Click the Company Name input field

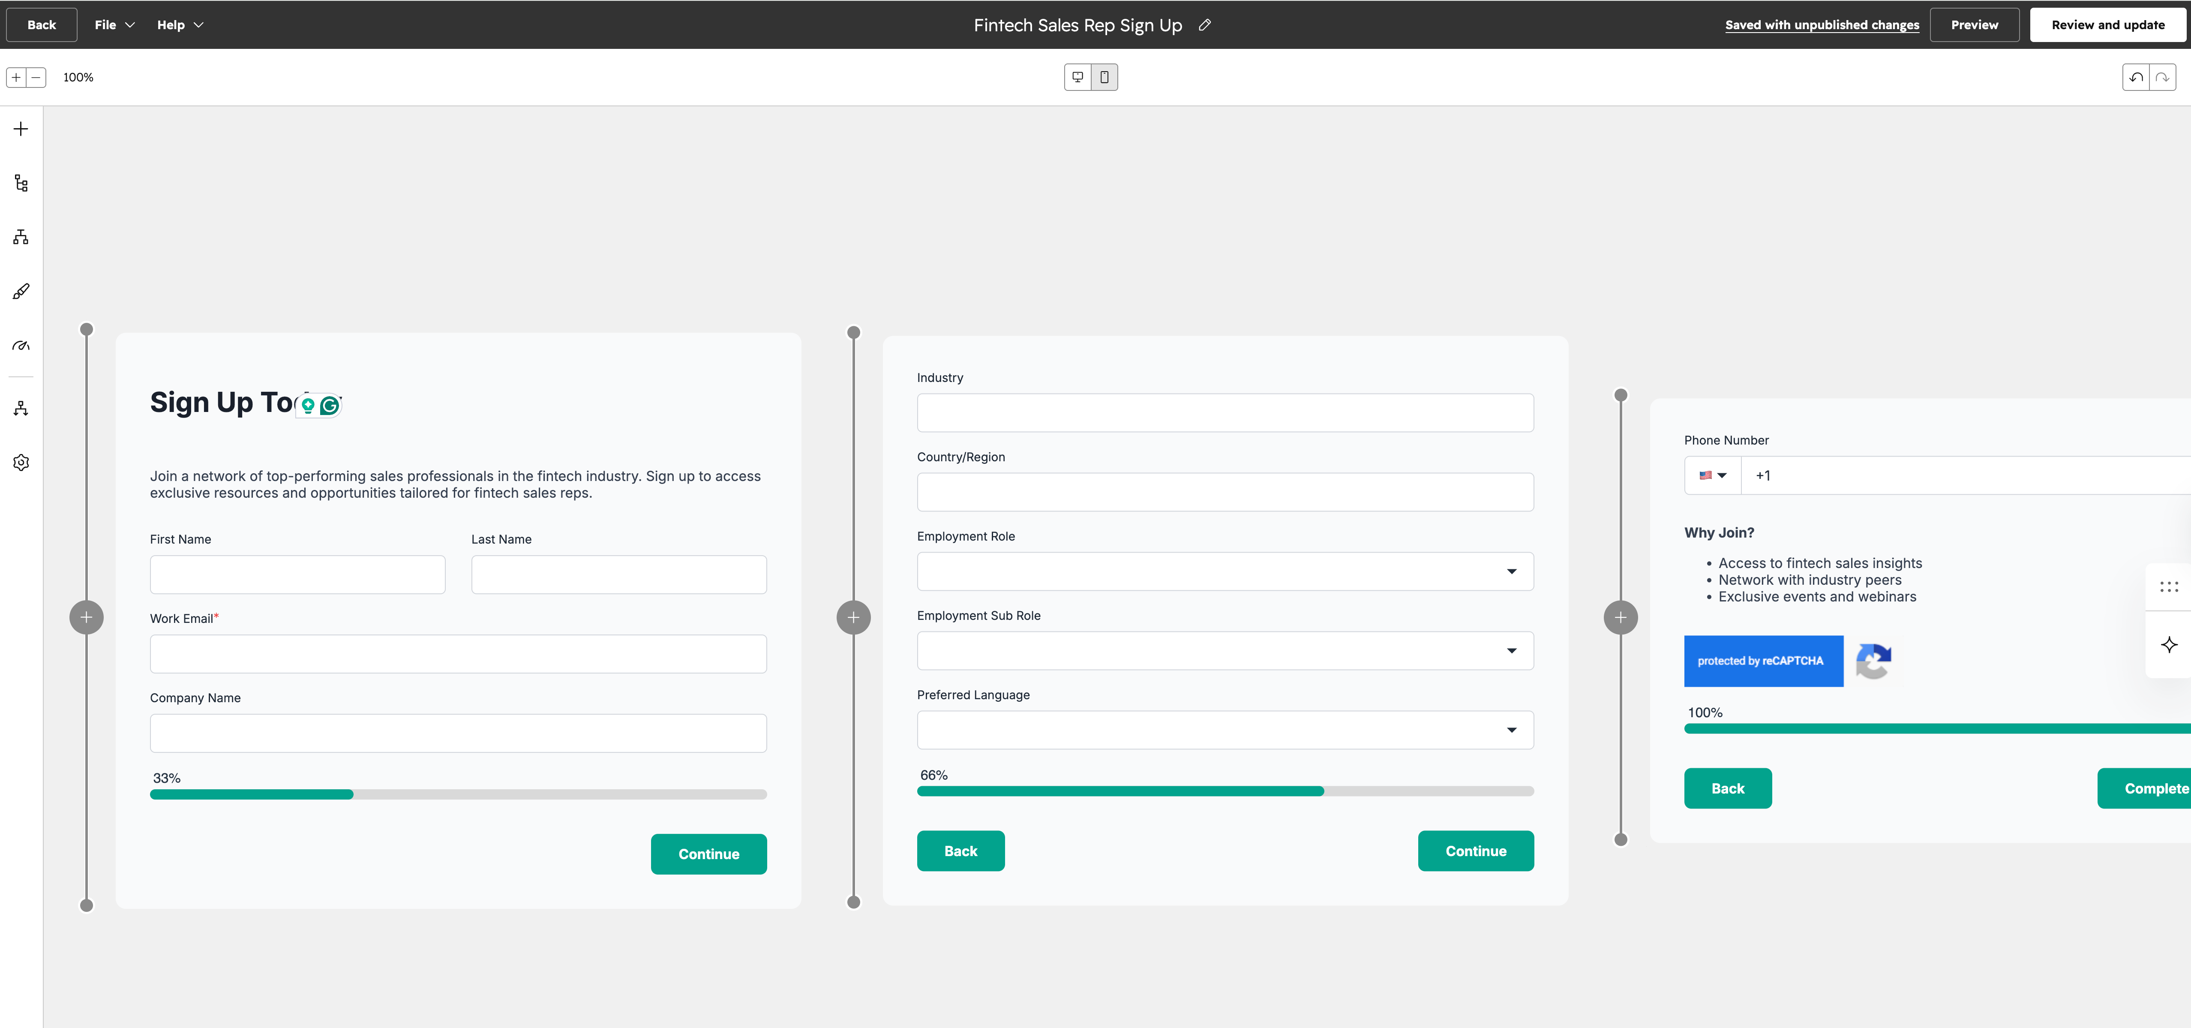click(459, 733)
